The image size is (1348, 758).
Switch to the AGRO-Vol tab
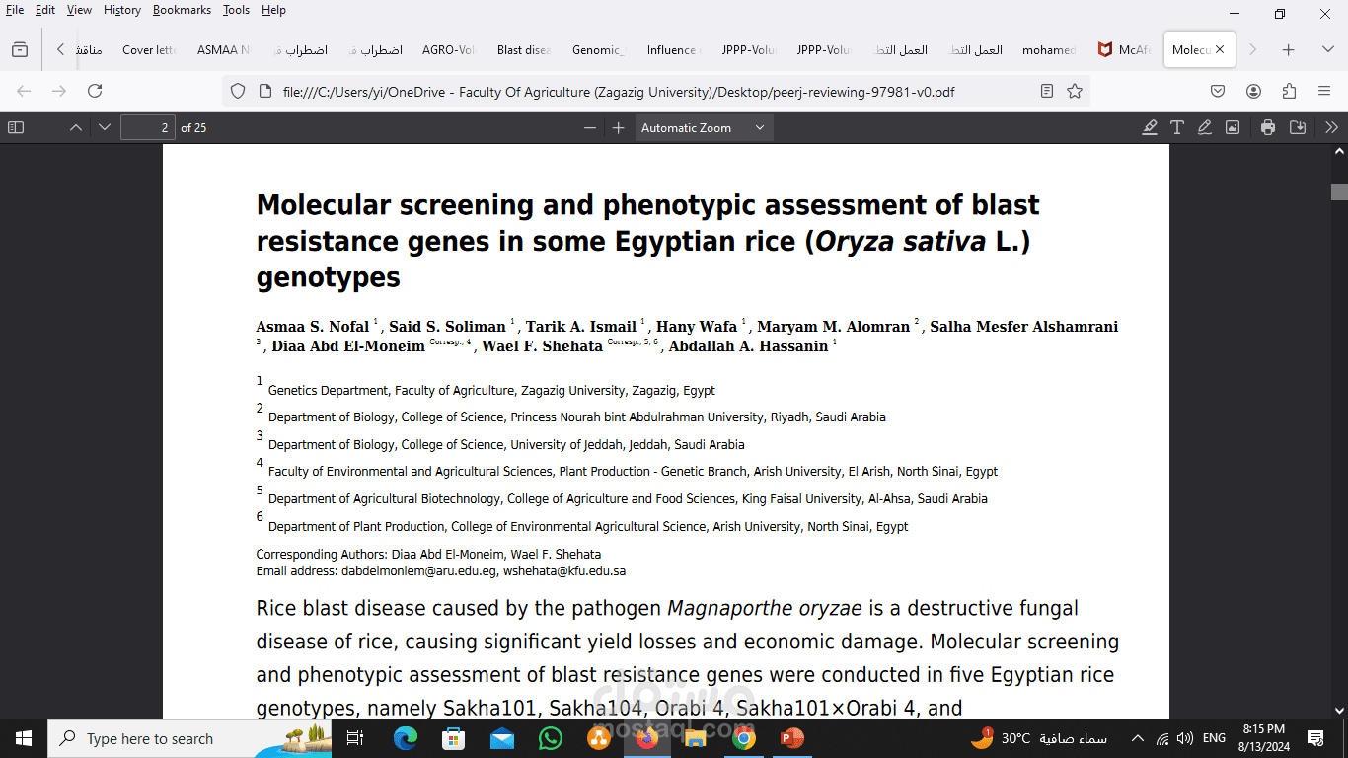point(449,49)
